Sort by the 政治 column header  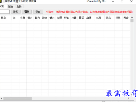[x=45, y=18]
